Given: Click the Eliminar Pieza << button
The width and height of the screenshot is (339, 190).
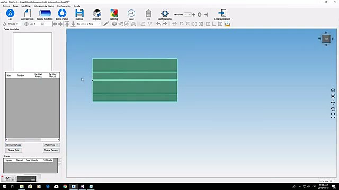Looking at the screenshot, I should pyautogui.click(x=51, y=150).
